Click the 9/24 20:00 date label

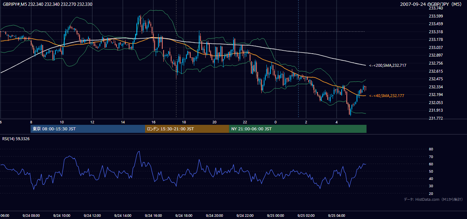pyautogui.click(x=214, y=216)
